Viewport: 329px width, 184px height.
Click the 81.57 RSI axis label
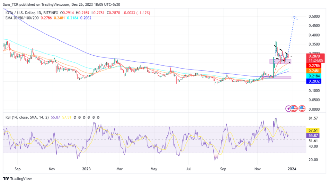(313, 118)
